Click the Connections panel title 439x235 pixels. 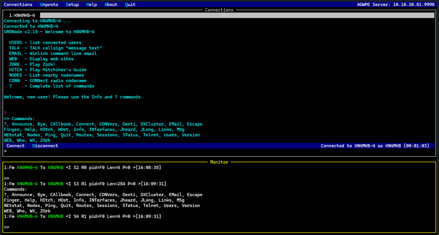coord(219,10)
